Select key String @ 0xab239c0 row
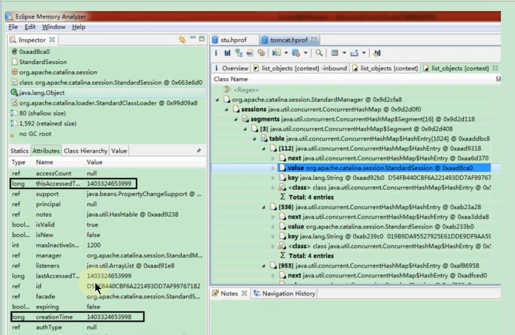 coord(384,236)
